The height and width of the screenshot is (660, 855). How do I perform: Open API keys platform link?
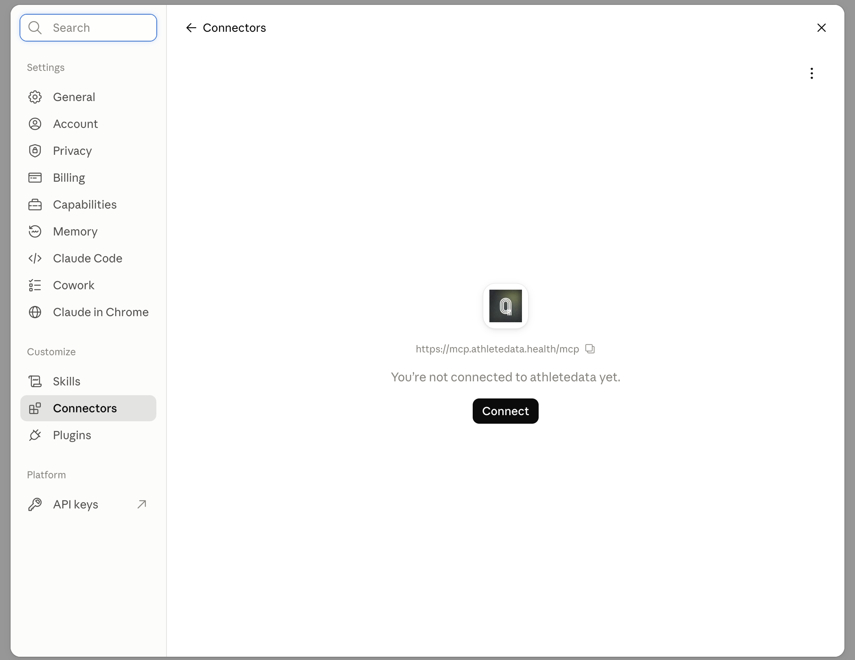click(x=88, y=504)
